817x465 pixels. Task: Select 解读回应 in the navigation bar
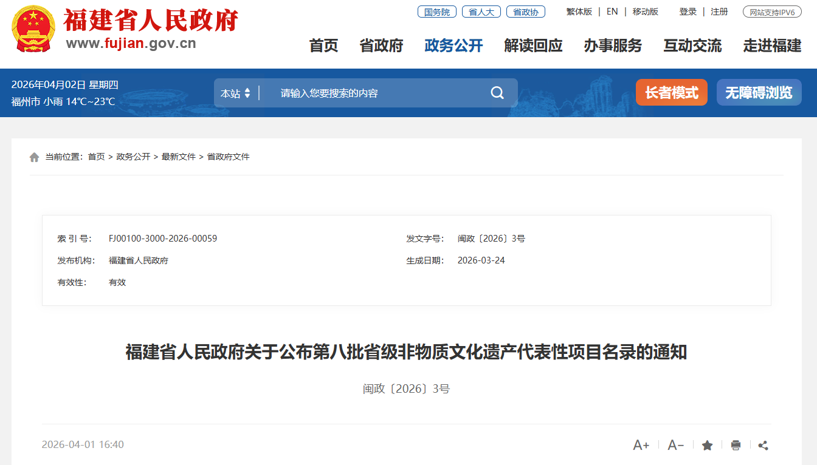tap(533, 46)
